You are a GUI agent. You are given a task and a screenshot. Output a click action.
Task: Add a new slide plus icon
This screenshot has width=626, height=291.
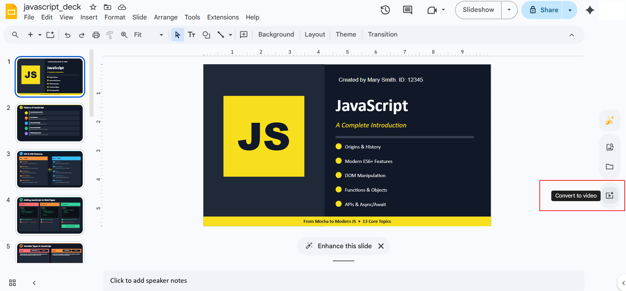(30, 35)
